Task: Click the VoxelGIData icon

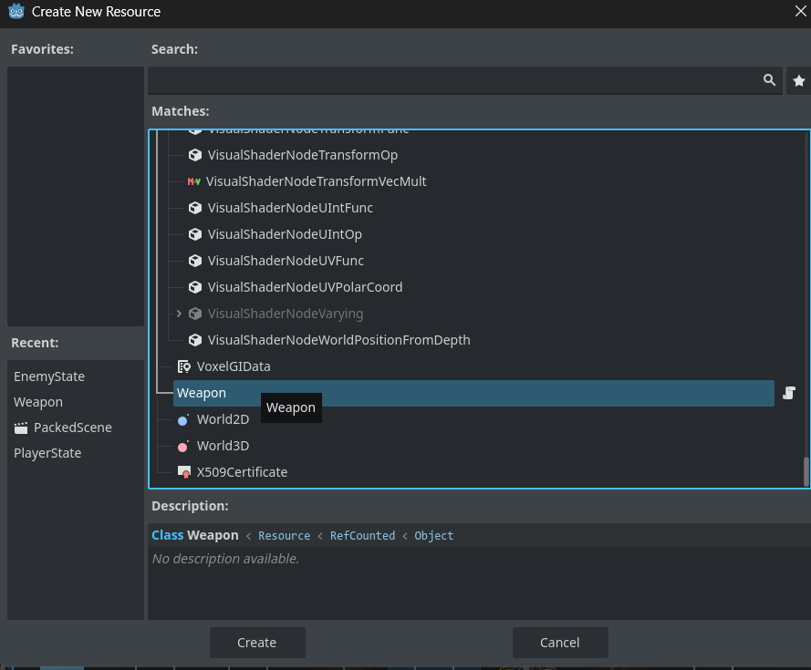Action: click(x=184, y=366)
